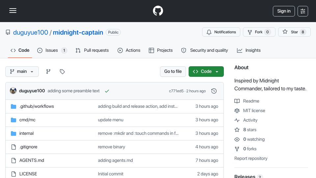Viewport: 316px width, 178px height.
Task: Star the midnight-captain repository
Action: click(294, 32)
